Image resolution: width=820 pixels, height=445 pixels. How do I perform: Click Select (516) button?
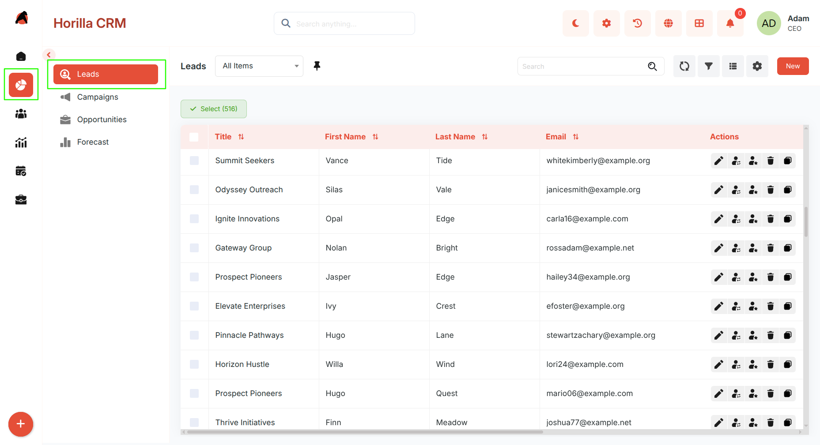(214, 109)
